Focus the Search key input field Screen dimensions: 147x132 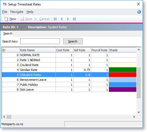[x=40, y=41]
